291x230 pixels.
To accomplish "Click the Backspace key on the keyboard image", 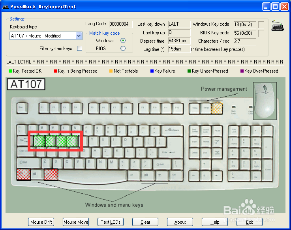I will tap(172, 130).
